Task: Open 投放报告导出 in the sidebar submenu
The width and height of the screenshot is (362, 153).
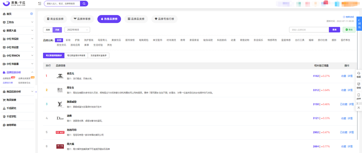Action: click(x=24, y=83)
